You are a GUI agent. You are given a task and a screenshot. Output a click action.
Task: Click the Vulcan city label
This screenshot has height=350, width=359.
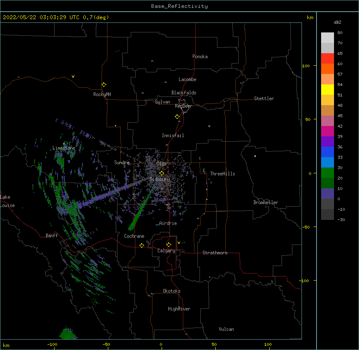pyautogui.click(x=226, y=329)
